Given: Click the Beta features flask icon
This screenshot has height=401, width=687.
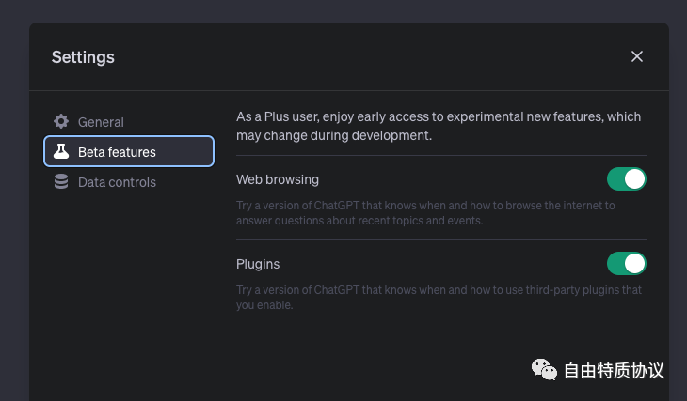Looking at the screenshot, I should (x=61, y=151).
